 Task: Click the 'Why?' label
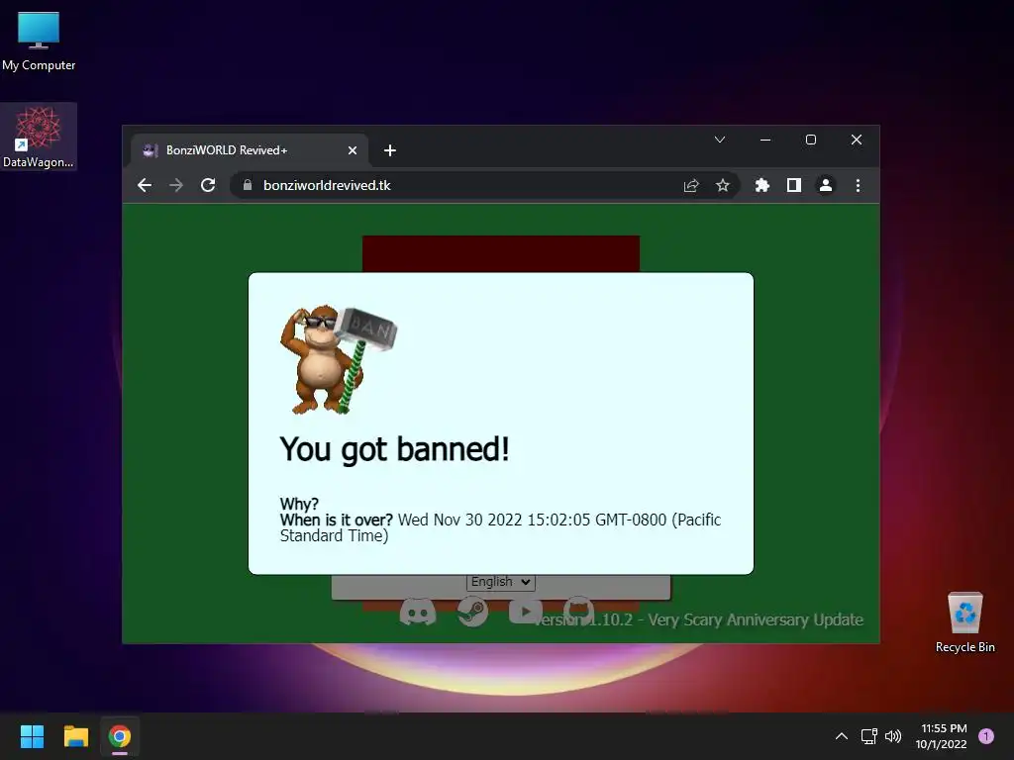[x=299, y=504]
